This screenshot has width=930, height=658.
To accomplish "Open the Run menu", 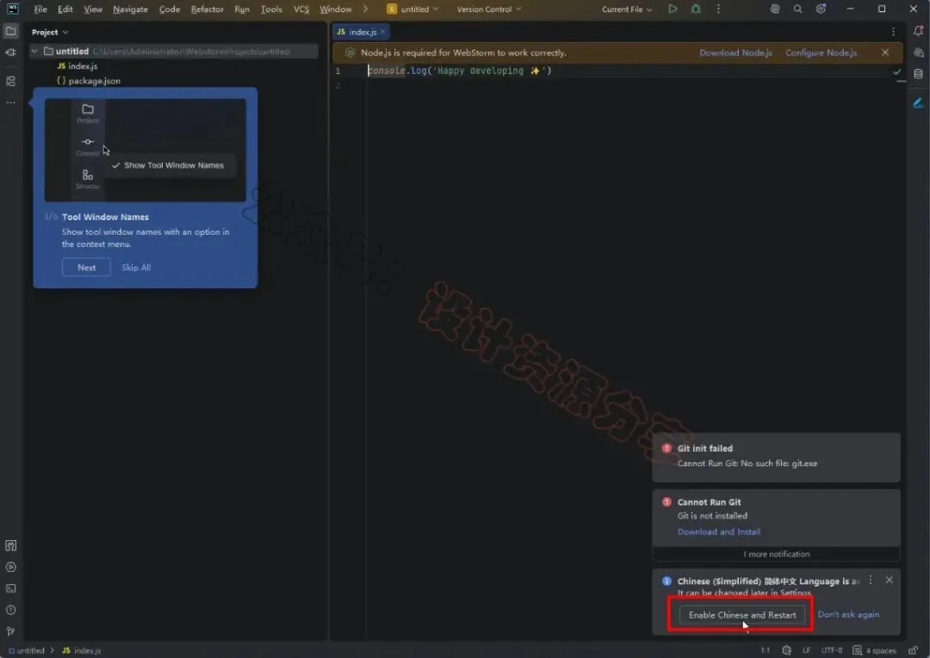I will pyautogui.click(x=242, y=9).
